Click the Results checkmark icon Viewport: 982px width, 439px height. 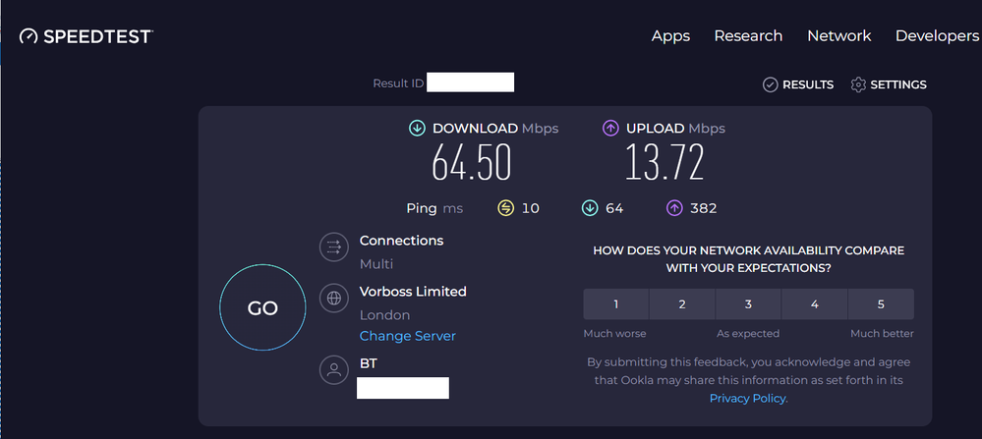771,84
